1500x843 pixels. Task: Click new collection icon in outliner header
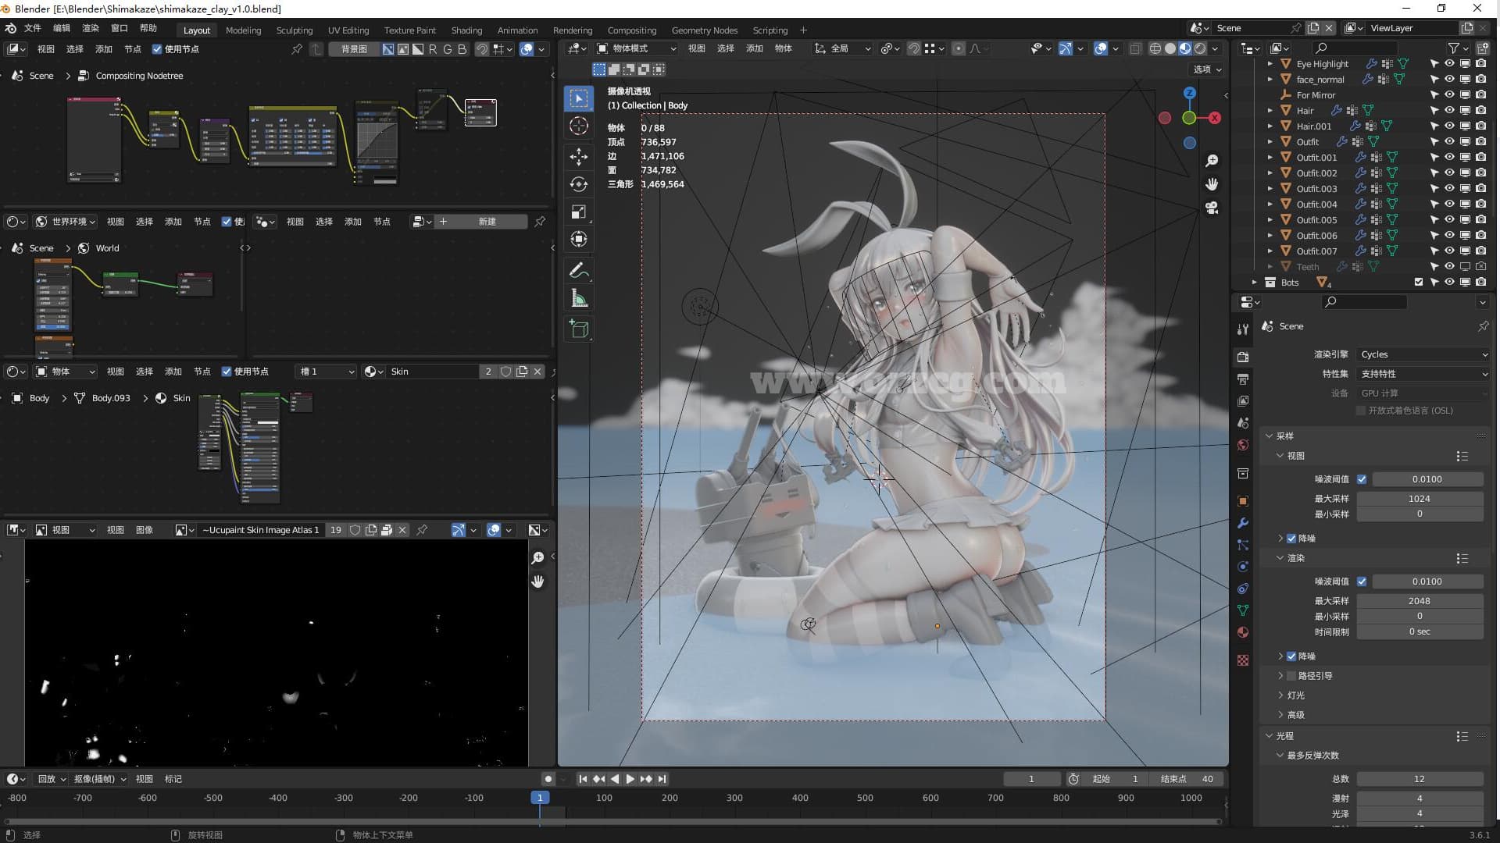[1482, 48]
